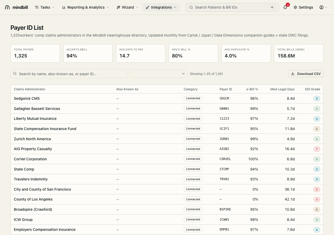Sort by Category column header
This screenshot has height=235, width=334.
[191, 89]
